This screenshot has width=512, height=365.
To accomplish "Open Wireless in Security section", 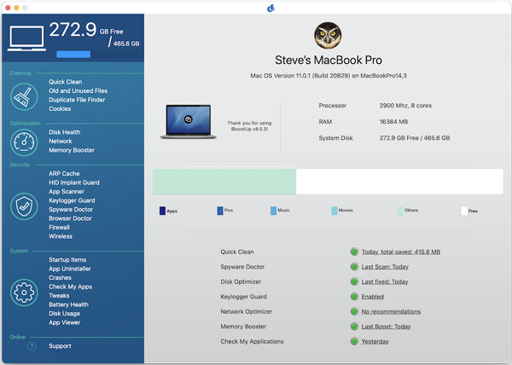I will coord(61,236).
